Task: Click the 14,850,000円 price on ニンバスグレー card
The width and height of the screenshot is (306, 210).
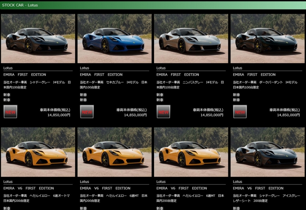Action: pos(212,115)
